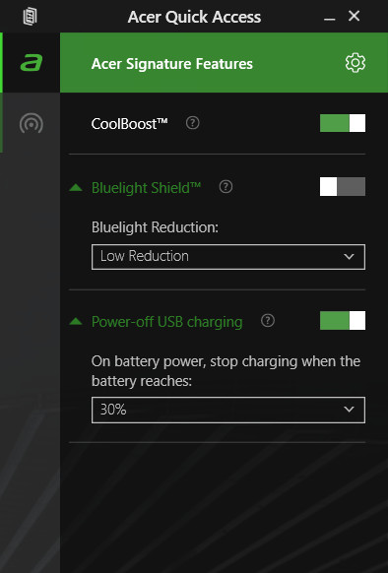Minimize the Acer Quick Access window
The width and height of the screenshot is (388, 573).
pyautogui.click(x=330, y=18)
